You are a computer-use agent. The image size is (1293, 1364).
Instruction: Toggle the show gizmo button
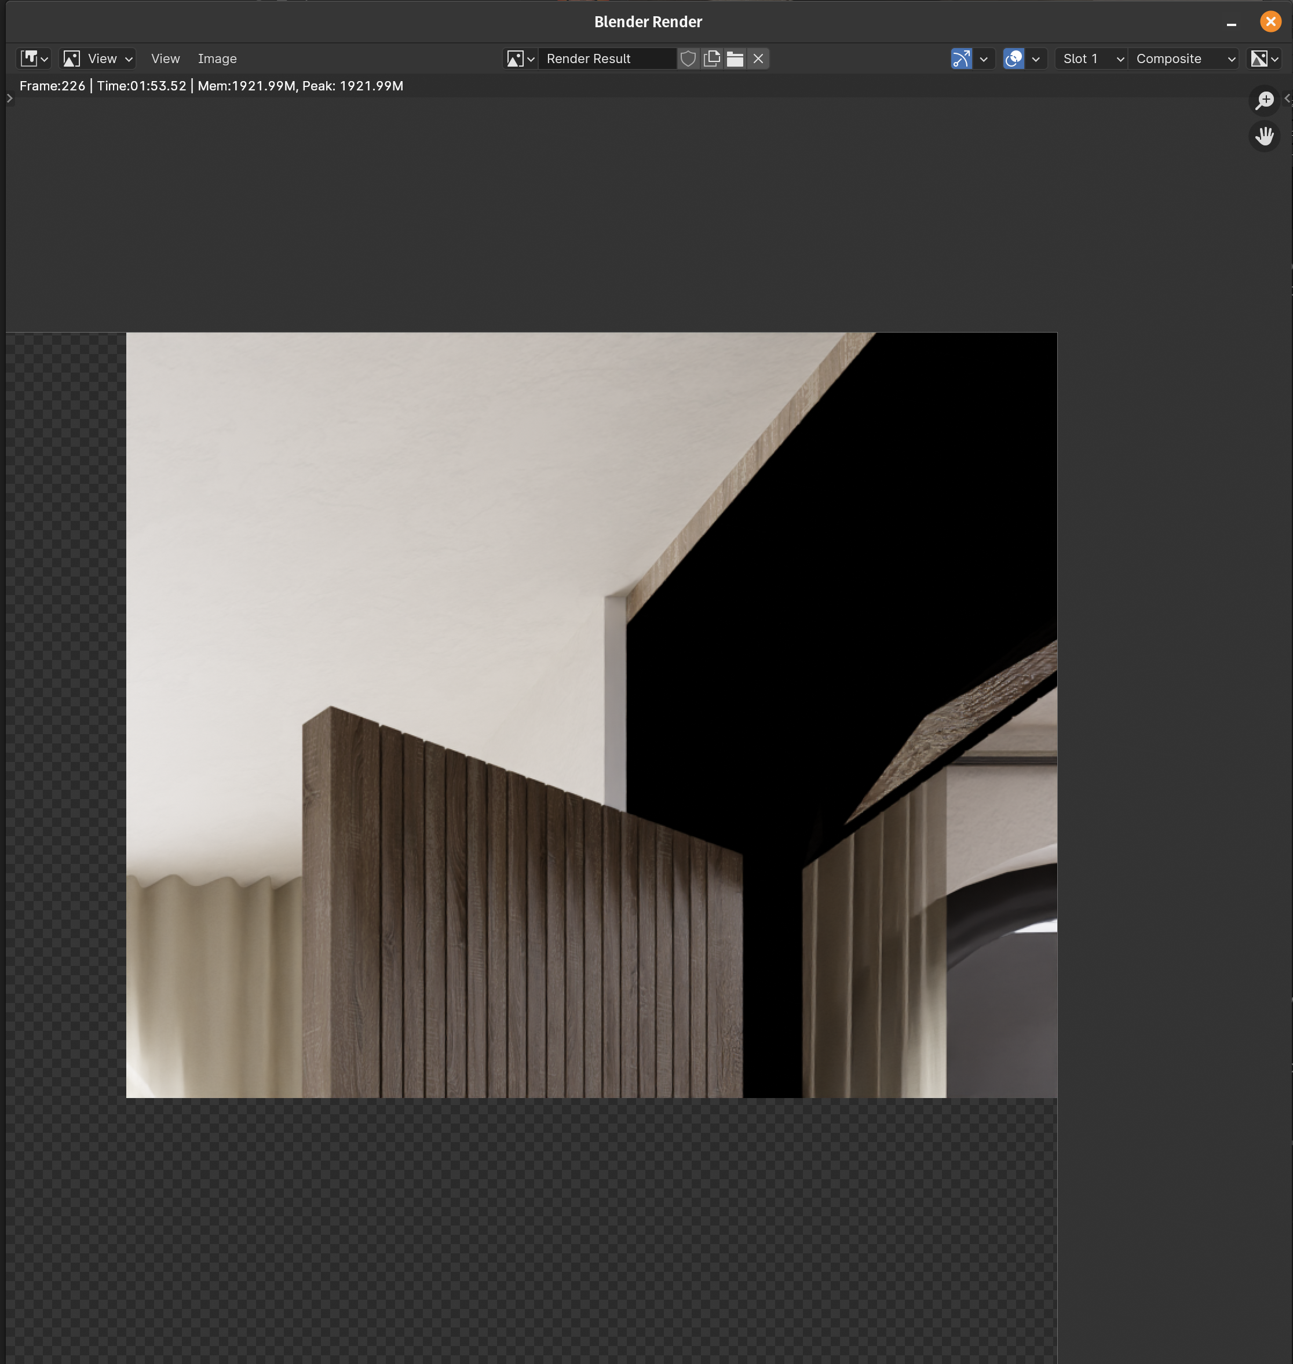click(x=962, y=59)
